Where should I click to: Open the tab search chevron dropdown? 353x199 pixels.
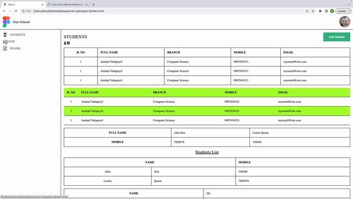pyautogui.click(x=349, y=4)
